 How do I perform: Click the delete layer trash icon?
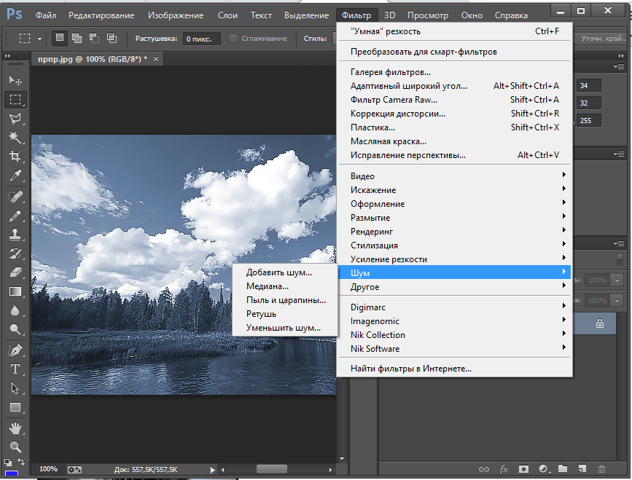point(601,469)
